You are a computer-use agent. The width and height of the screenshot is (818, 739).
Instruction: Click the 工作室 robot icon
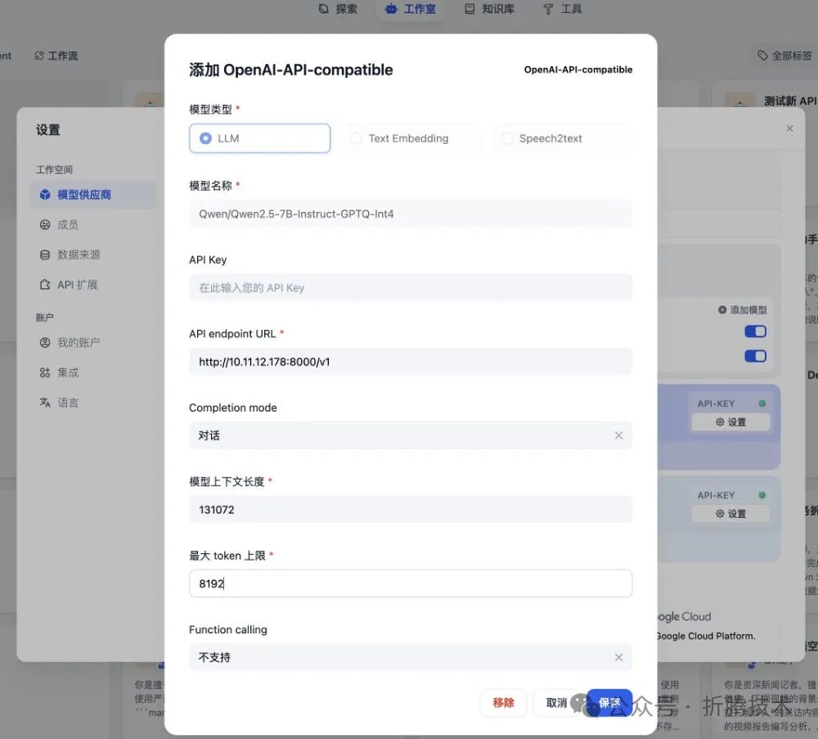click(391, 9)
